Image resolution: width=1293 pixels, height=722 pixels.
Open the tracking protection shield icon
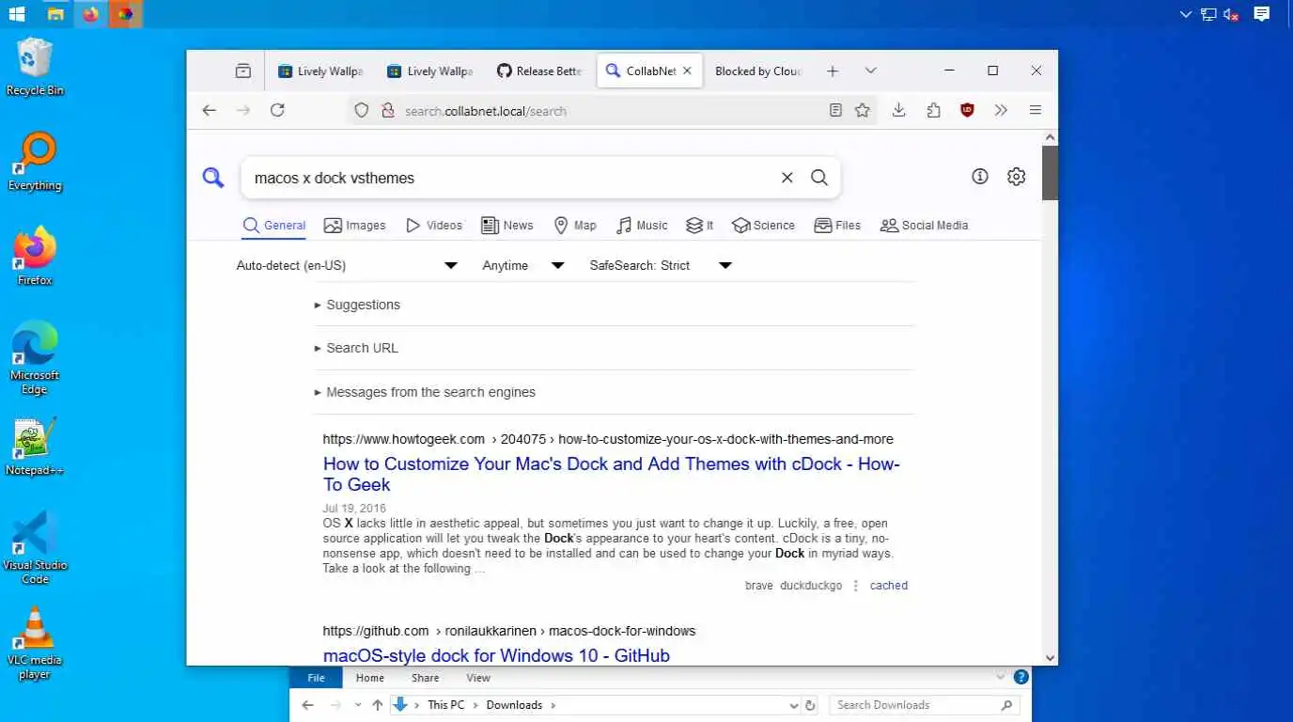tap(362, 111)
